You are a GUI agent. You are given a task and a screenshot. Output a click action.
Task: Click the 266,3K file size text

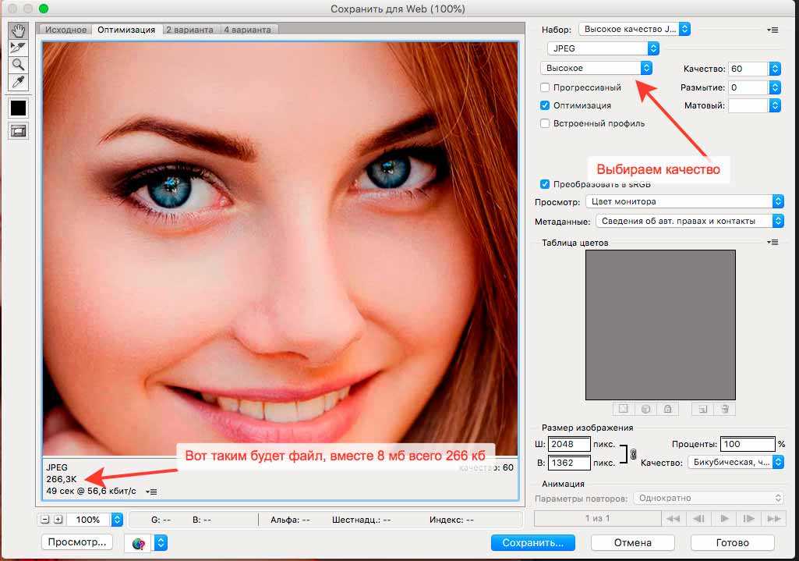coord(62,479)
